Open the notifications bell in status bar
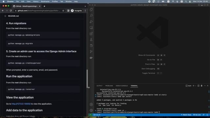The image size is (210, 118). point(207,115)
